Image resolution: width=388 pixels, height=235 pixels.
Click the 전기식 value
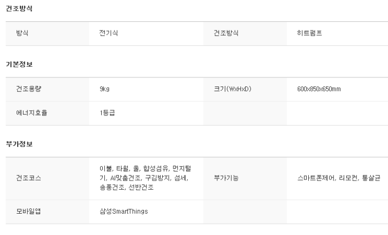[109, 33]
